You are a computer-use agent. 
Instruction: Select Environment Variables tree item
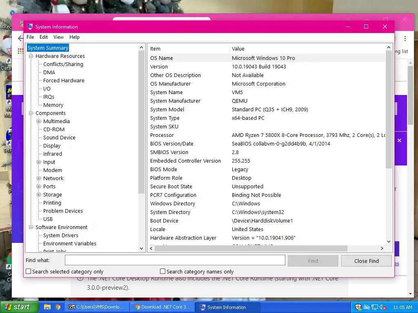point(69,244)
